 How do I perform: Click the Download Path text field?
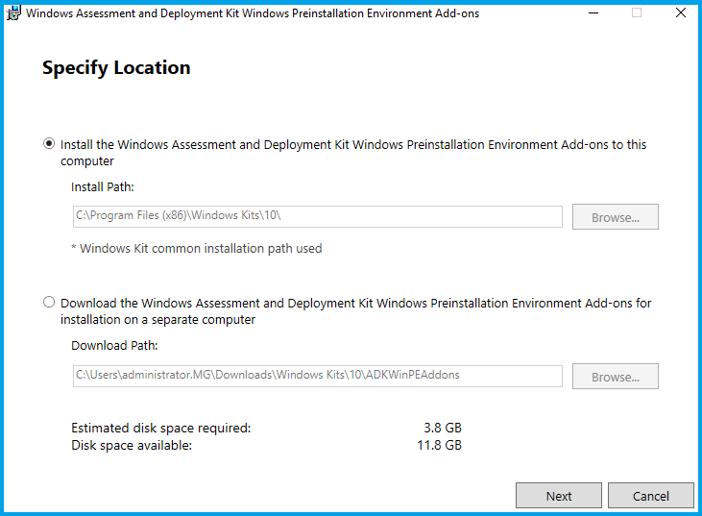tap(317, 376)
